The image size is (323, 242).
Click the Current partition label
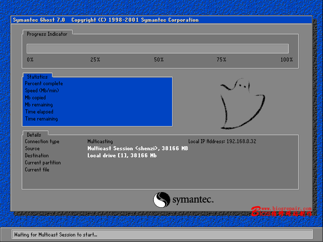coord(43,162)
